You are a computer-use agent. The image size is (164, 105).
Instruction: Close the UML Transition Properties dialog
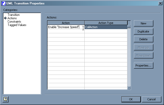point(160,3)
